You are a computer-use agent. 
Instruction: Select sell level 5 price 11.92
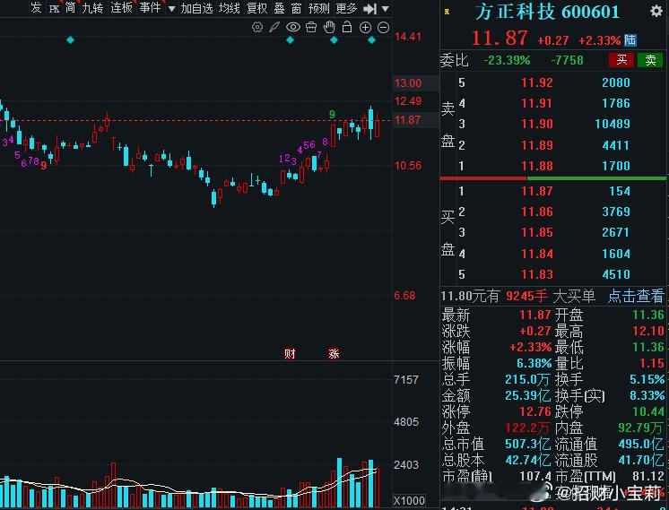(537, 82)
